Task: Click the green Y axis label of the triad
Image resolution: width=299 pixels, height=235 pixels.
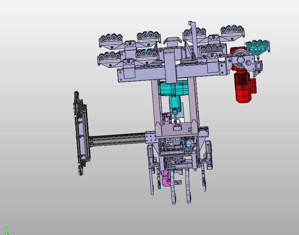Action: click(x=7, y=228)
